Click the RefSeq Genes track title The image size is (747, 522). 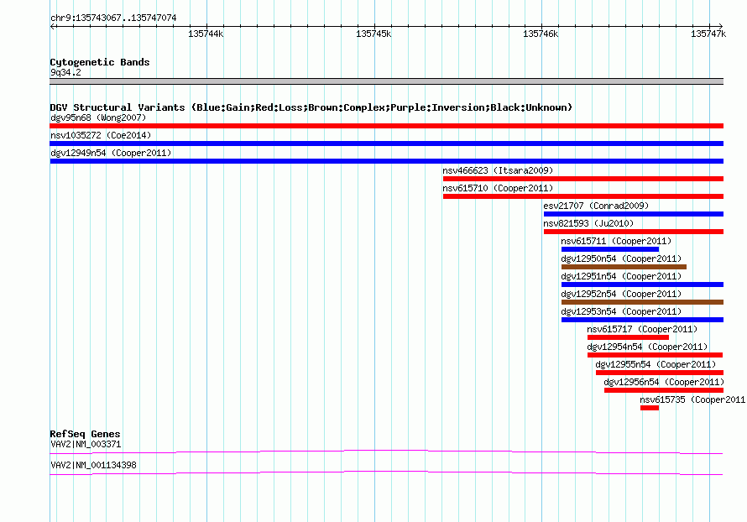(86, 434)
